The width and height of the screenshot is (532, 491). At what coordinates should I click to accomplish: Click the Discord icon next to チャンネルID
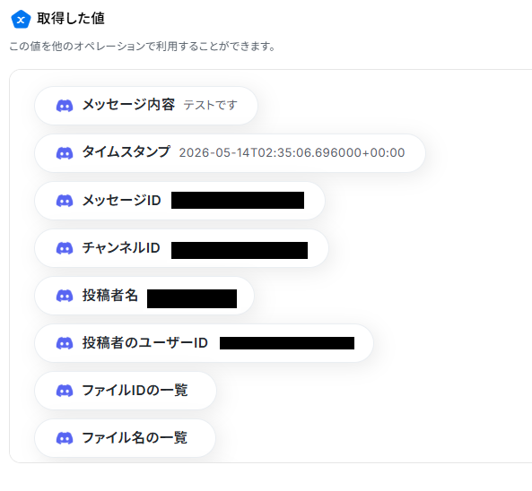coord(65,248)
